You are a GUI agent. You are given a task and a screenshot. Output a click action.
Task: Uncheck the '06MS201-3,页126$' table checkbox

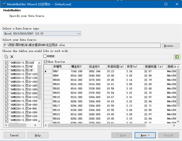click(6, 63)
